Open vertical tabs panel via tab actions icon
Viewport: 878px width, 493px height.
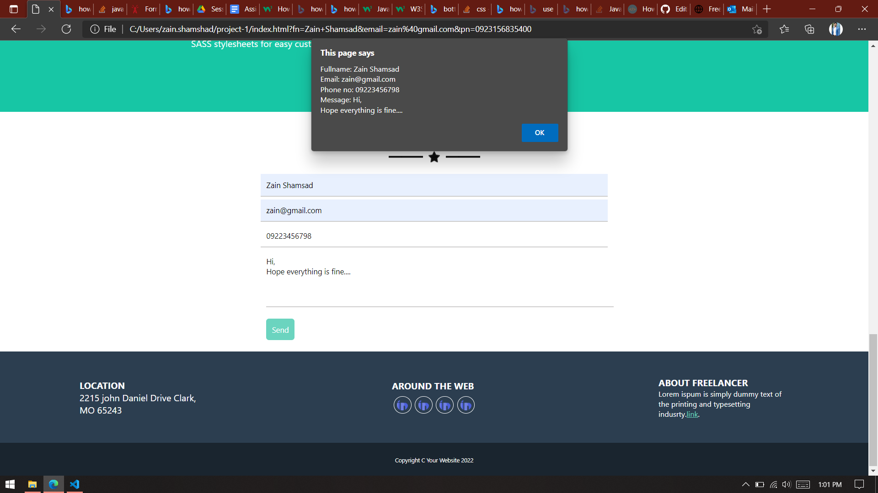click(14, 9)
